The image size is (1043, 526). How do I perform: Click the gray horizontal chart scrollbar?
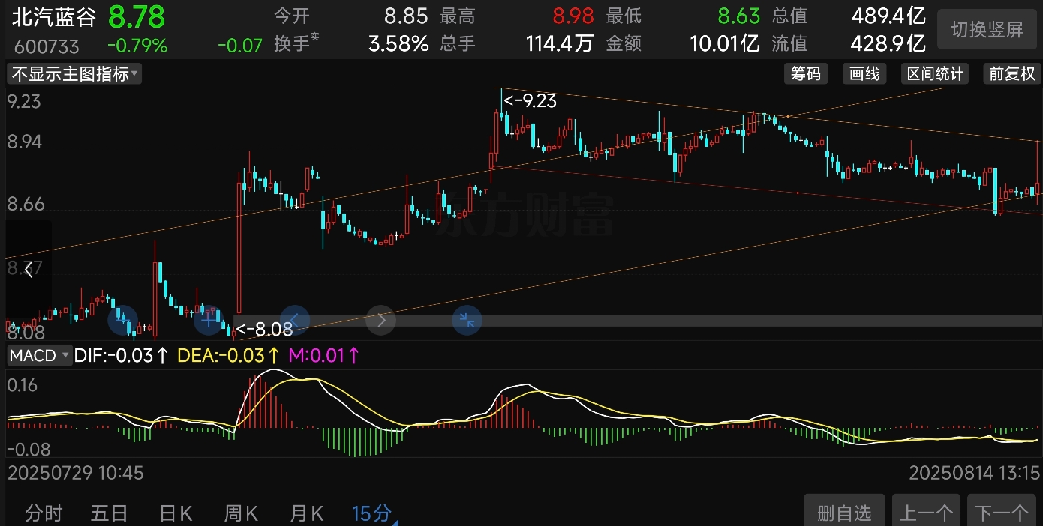click(x=638, y=321)
